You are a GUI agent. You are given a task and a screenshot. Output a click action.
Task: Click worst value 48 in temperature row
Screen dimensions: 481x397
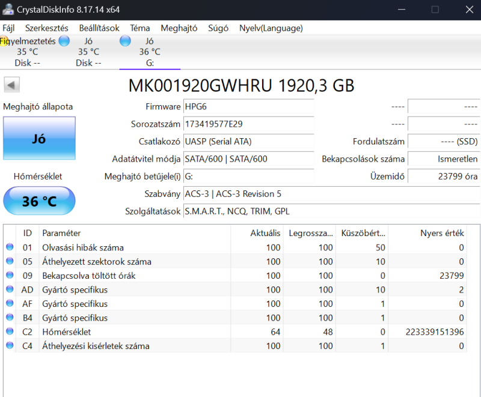[x=328, y=332]
